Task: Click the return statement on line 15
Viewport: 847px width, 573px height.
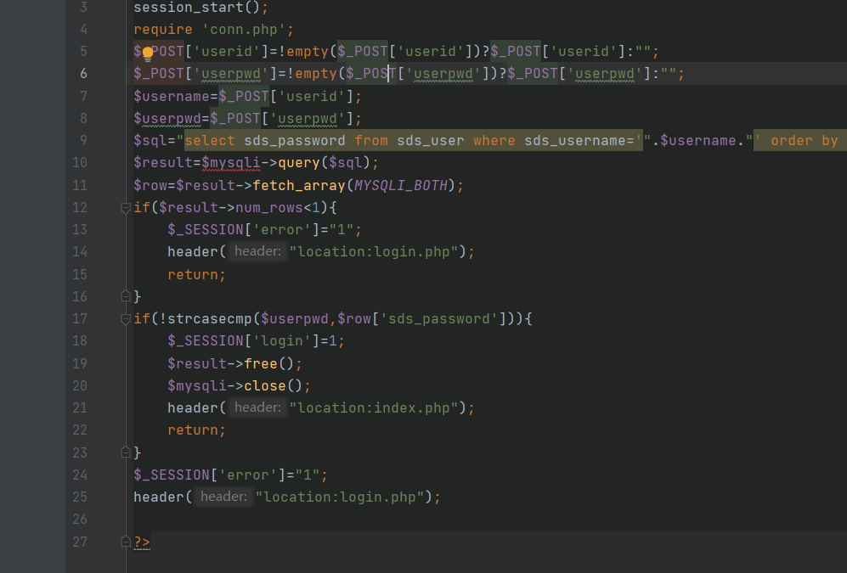Action: click(x=192, y=275)
